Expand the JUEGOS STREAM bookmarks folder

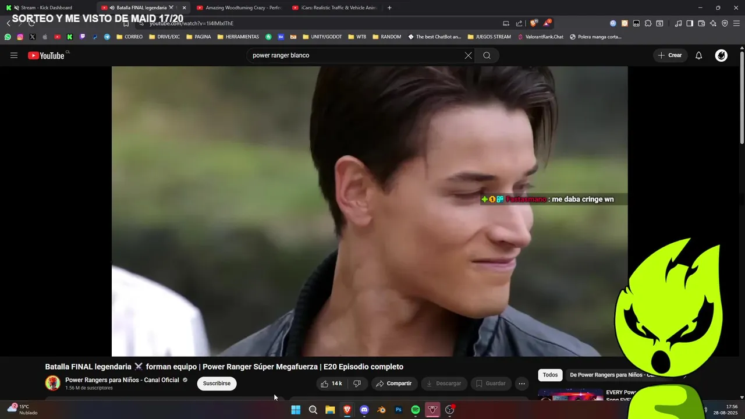(x=489, y=37)
